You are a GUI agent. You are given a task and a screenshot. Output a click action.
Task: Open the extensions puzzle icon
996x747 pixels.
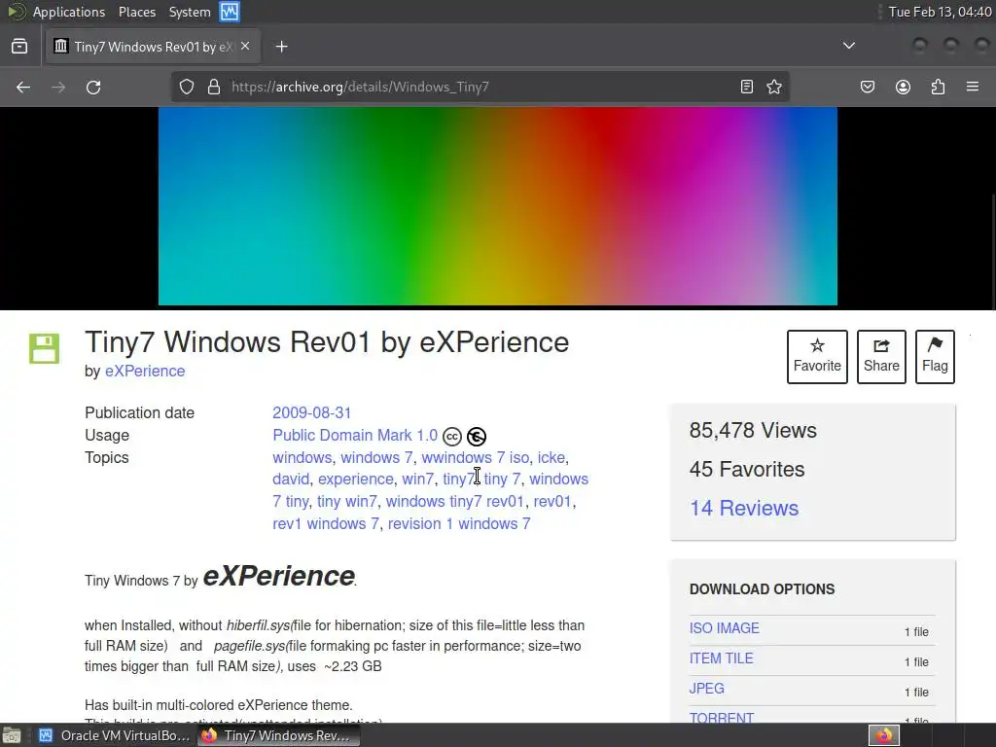[x=938, y=87]
